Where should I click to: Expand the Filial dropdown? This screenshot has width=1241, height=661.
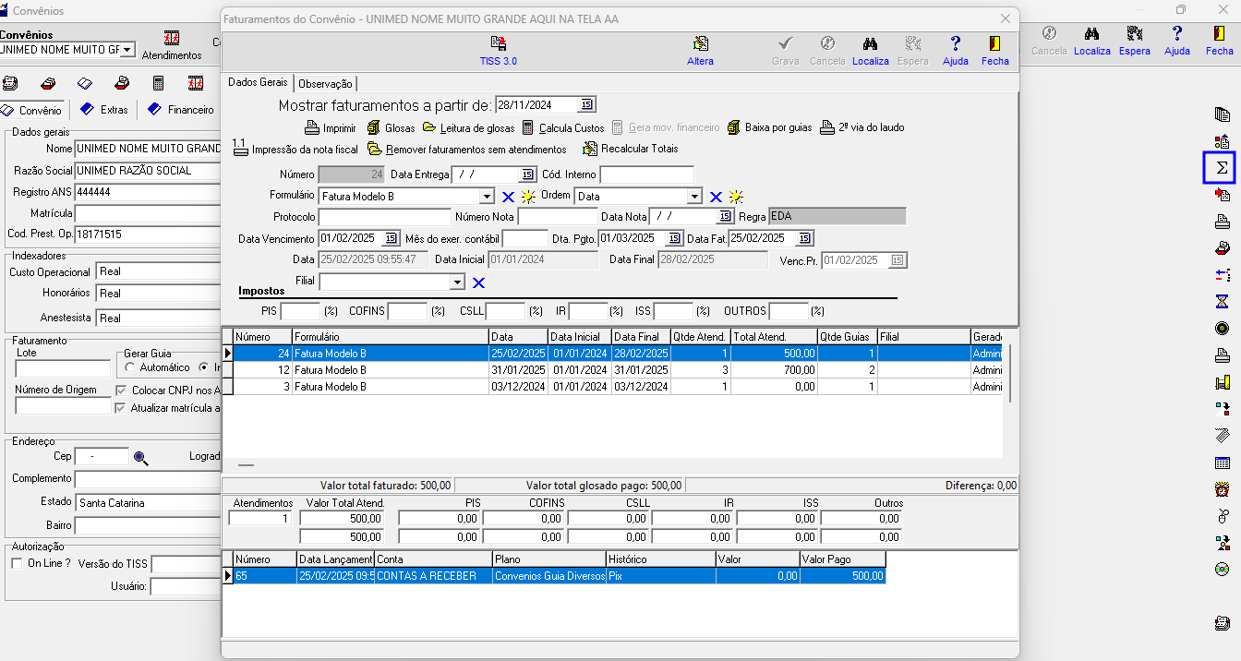tap(457, 282)
